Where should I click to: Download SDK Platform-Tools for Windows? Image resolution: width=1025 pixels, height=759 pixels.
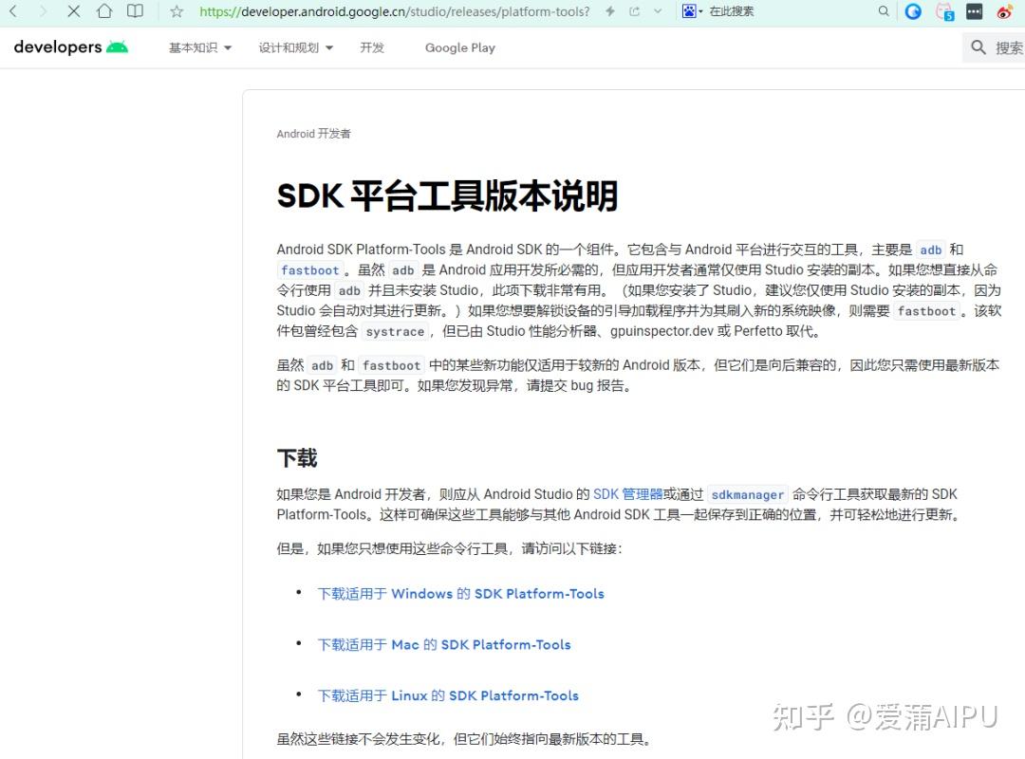[x=462, y=593]
